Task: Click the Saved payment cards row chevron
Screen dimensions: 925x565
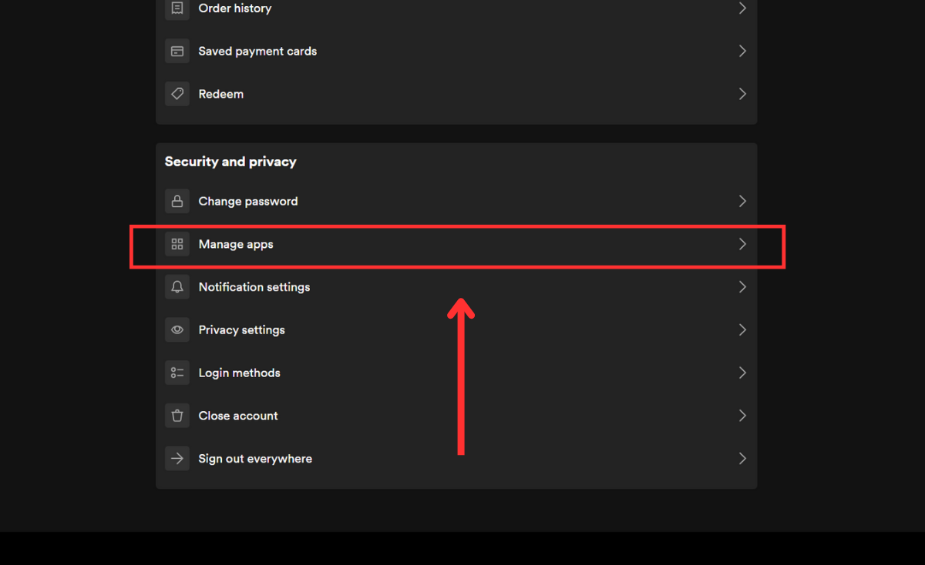Action: (x=742, y=52)
